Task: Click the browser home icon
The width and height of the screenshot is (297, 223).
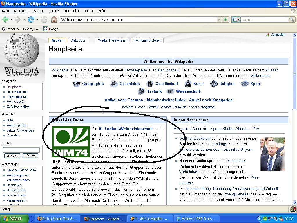Action: point(54,20)
